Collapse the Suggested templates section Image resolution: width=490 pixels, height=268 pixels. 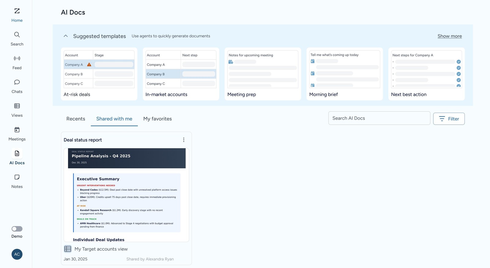tap(66, 36)
